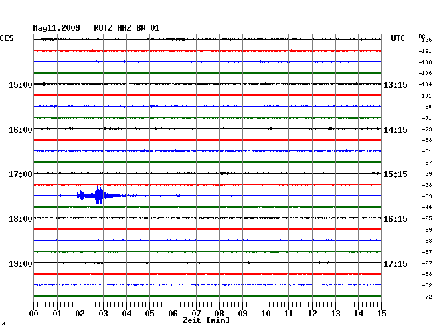Click the DC offset value -71

coord(427,119)
